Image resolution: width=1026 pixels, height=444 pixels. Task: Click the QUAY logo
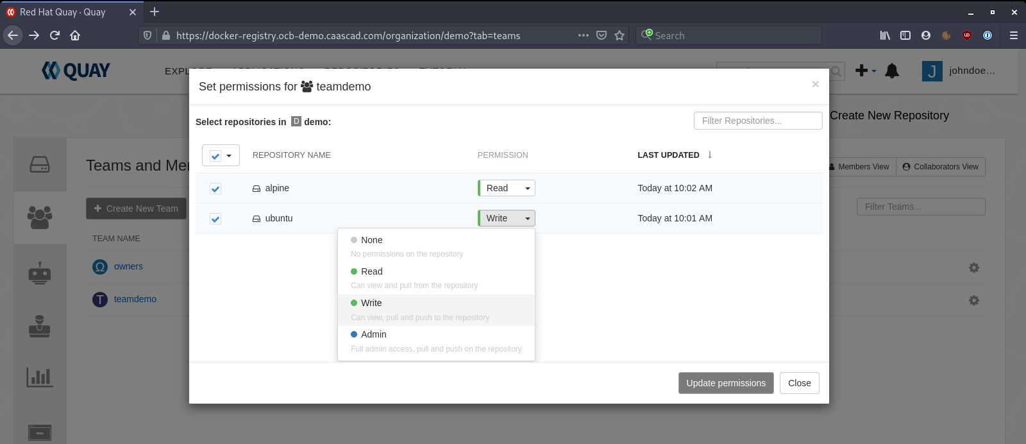click(76, 71)
